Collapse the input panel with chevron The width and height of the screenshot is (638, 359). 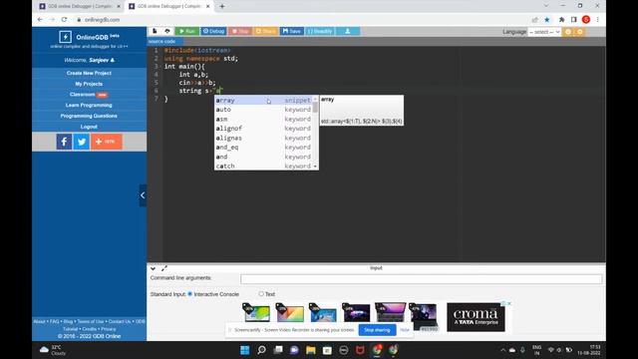pos(153,268)
